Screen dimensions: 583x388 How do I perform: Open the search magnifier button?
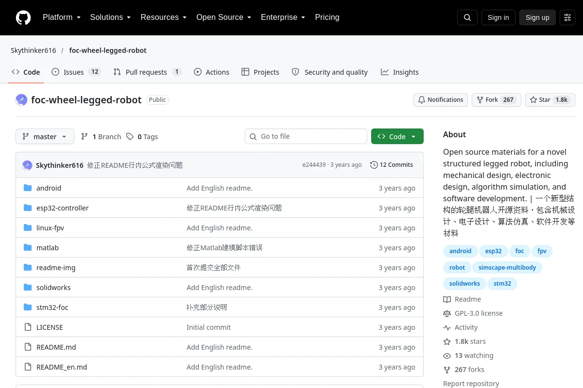467,17
